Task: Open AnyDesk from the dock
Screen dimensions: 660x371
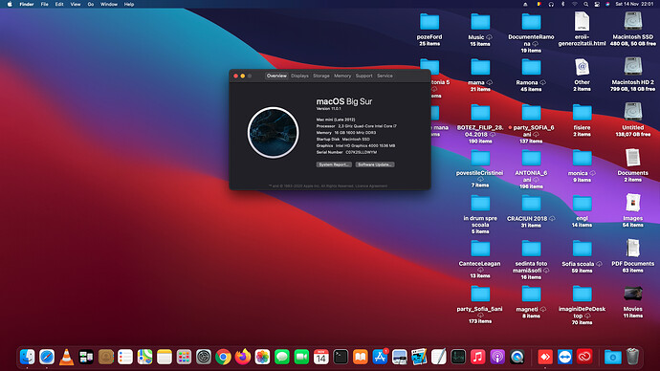Action: coord(545,357)
